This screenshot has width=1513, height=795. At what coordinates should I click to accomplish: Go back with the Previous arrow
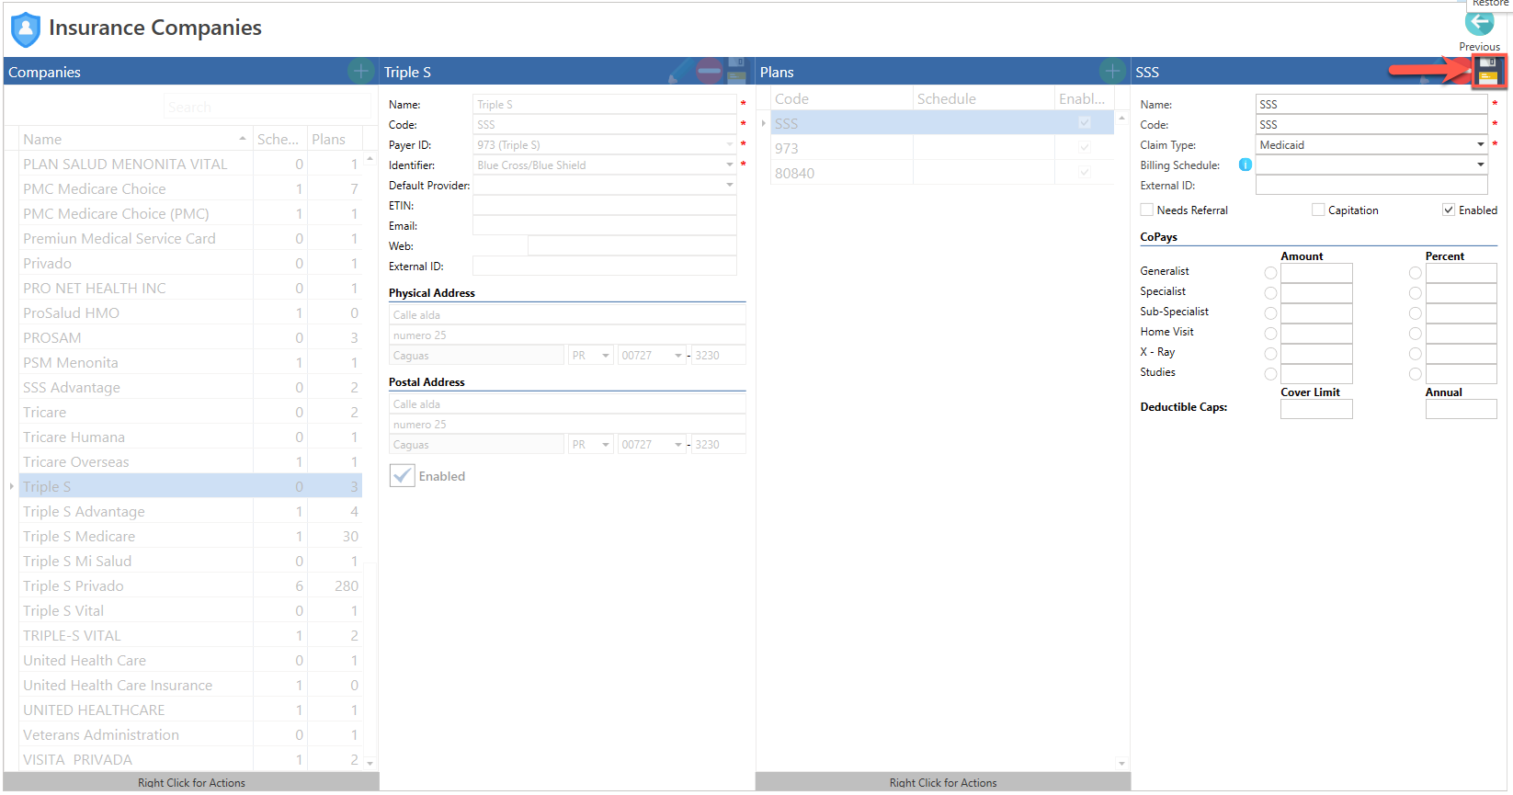coord(1479,22)
